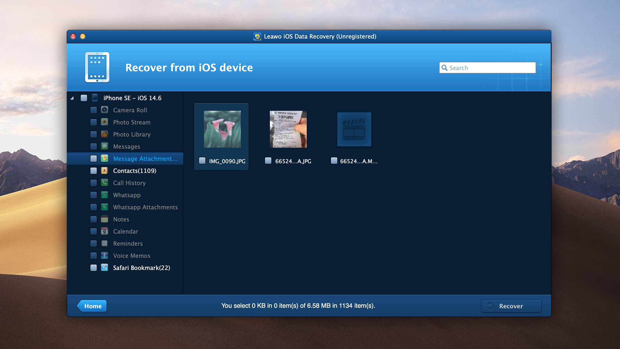The height and width of the screenshot is (349, 620).
Task: Check the Photo Library checkbox
Action: tap(94, 134)
